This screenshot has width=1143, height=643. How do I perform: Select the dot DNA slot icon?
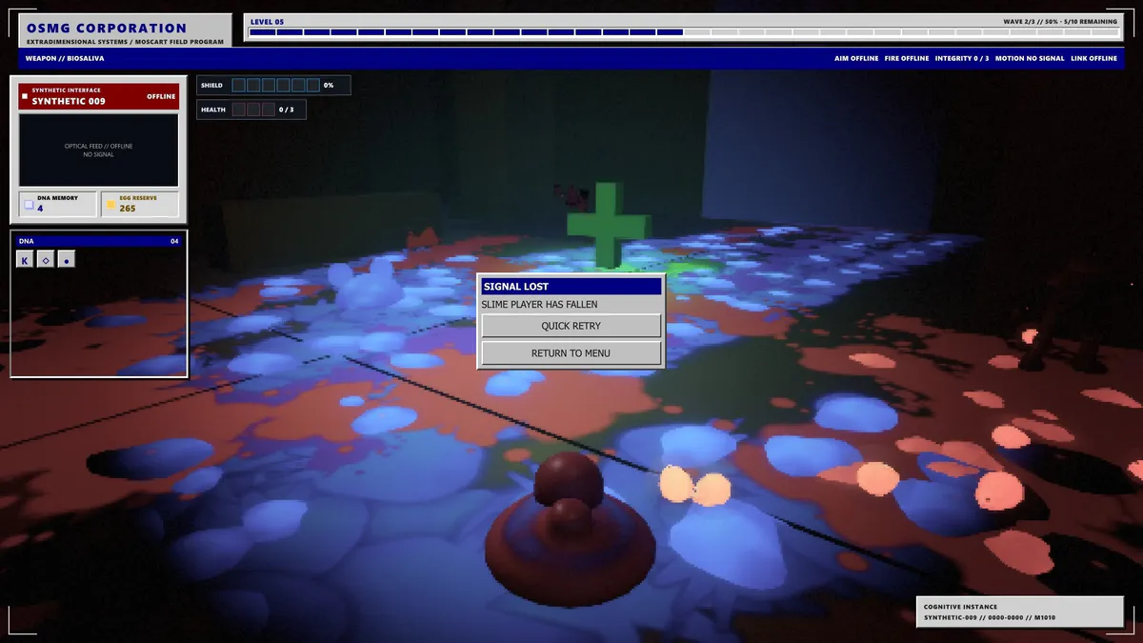(67, 260)
